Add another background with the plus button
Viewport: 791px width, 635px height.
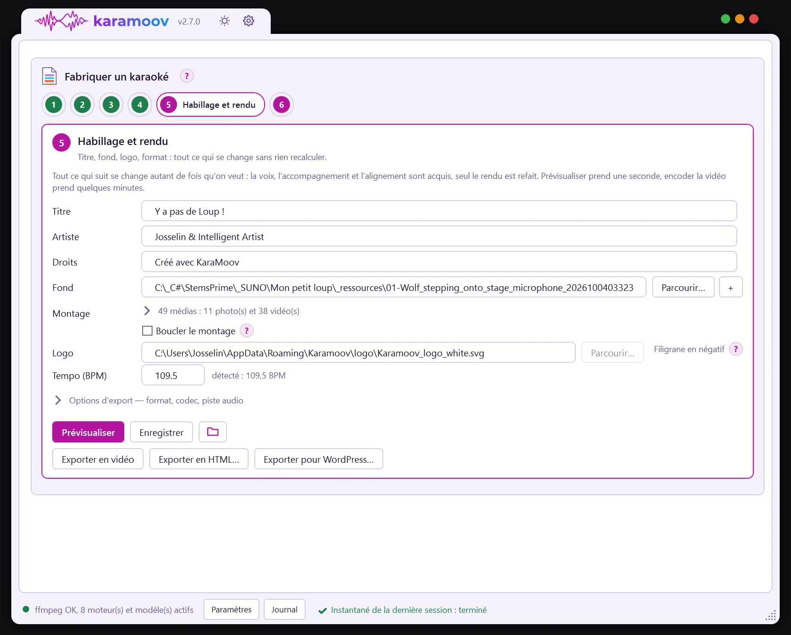tap(731, 287)
